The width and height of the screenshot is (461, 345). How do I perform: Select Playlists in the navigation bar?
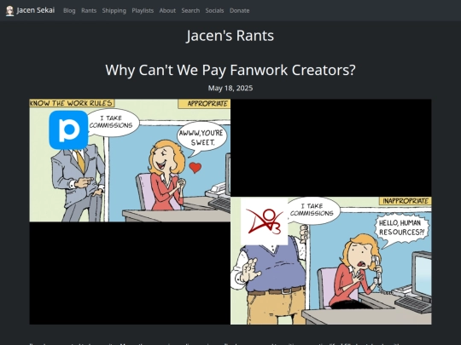point(143,10)
